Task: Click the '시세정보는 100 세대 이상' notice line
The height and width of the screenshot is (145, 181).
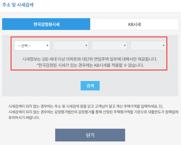Action: 90,59
